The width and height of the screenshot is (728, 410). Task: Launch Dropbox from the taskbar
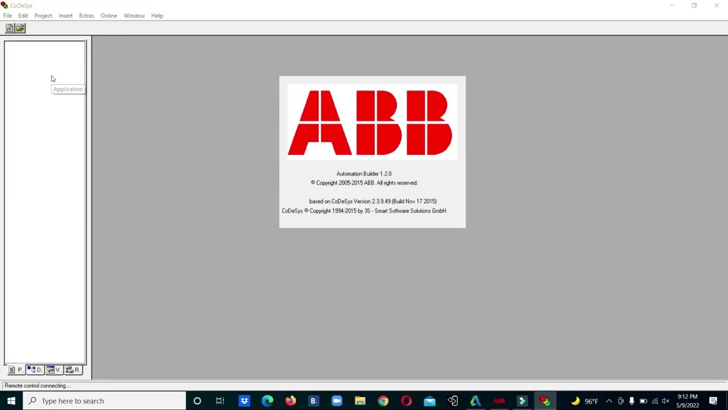coord(244,401)
